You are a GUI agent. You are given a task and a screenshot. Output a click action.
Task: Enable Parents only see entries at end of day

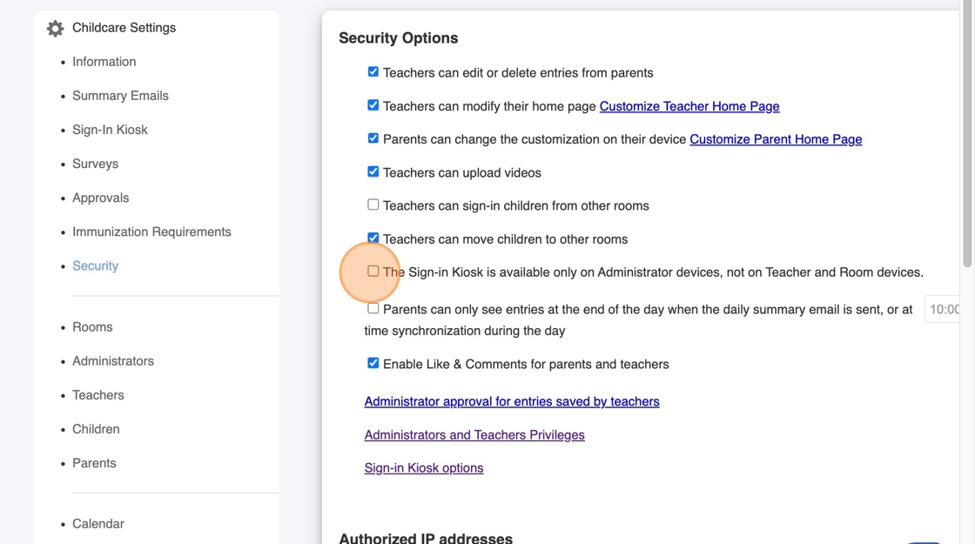click(x=373, y=308)
